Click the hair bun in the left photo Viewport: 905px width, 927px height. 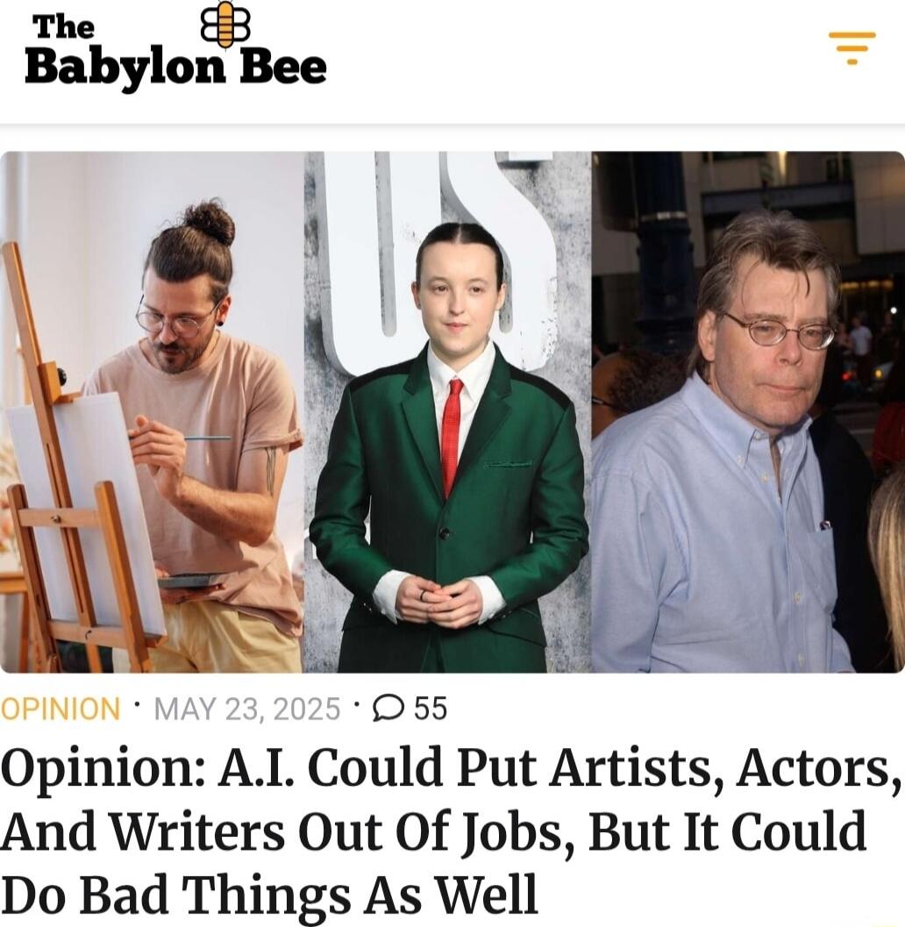click(x=209, y=222)
